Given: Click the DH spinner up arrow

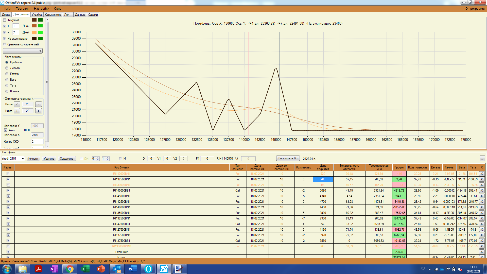Looking at the screenshot, I should point(98,158).
